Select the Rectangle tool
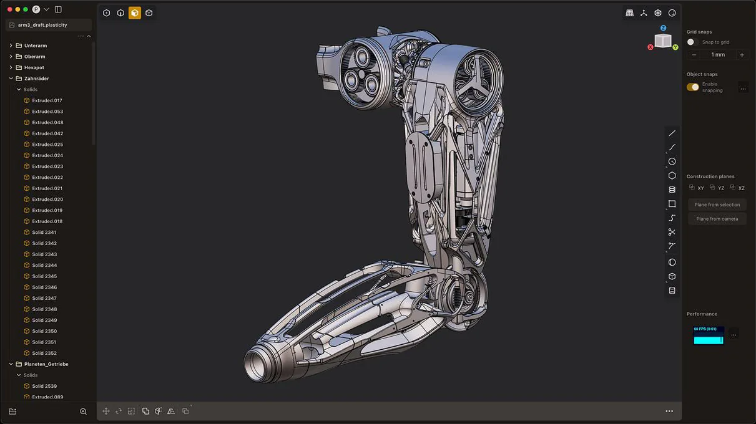This screenshot has width=756, height=424. [672, 204]
